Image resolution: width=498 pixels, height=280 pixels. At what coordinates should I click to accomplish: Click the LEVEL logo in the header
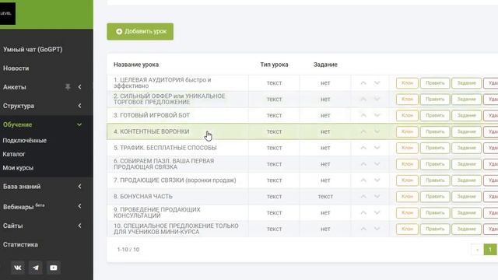point(7,13)
